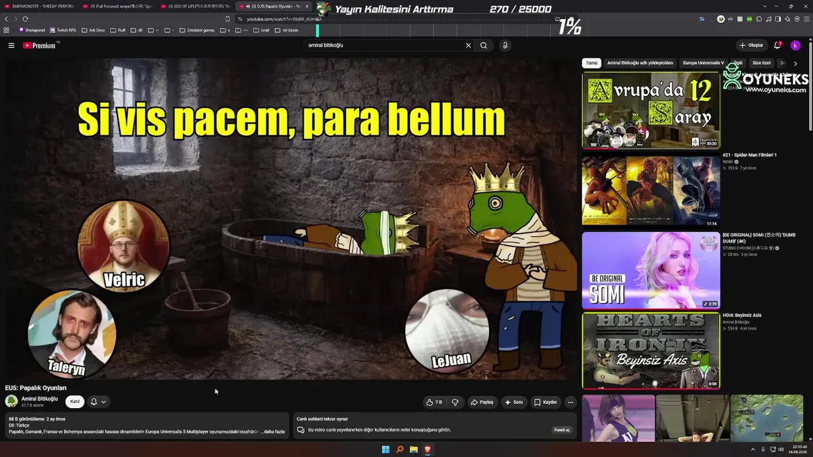813x457 pixels.
Task: Switch to KISS OF LIFE tab
Action: click(x=194, y=6)
